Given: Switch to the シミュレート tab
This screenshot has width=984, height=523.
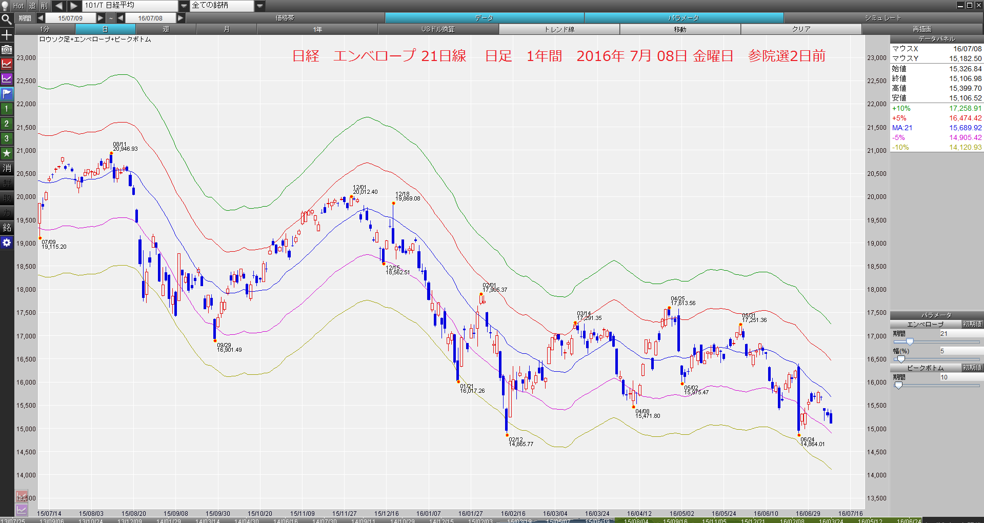Looking at the screenshot, I should click(883, 18).
